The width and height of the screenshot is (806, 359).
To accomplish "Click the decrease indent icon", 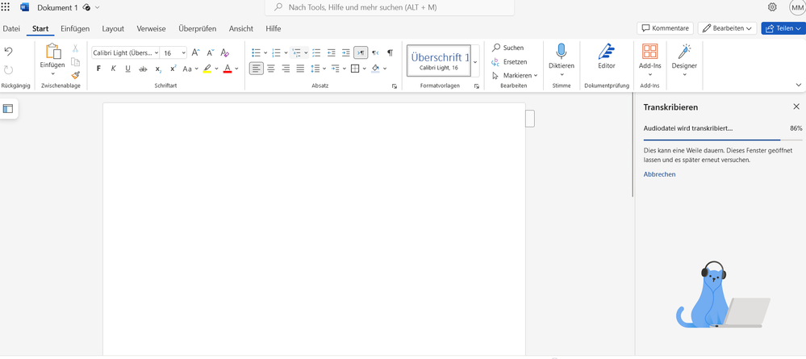I will point(332,52).
